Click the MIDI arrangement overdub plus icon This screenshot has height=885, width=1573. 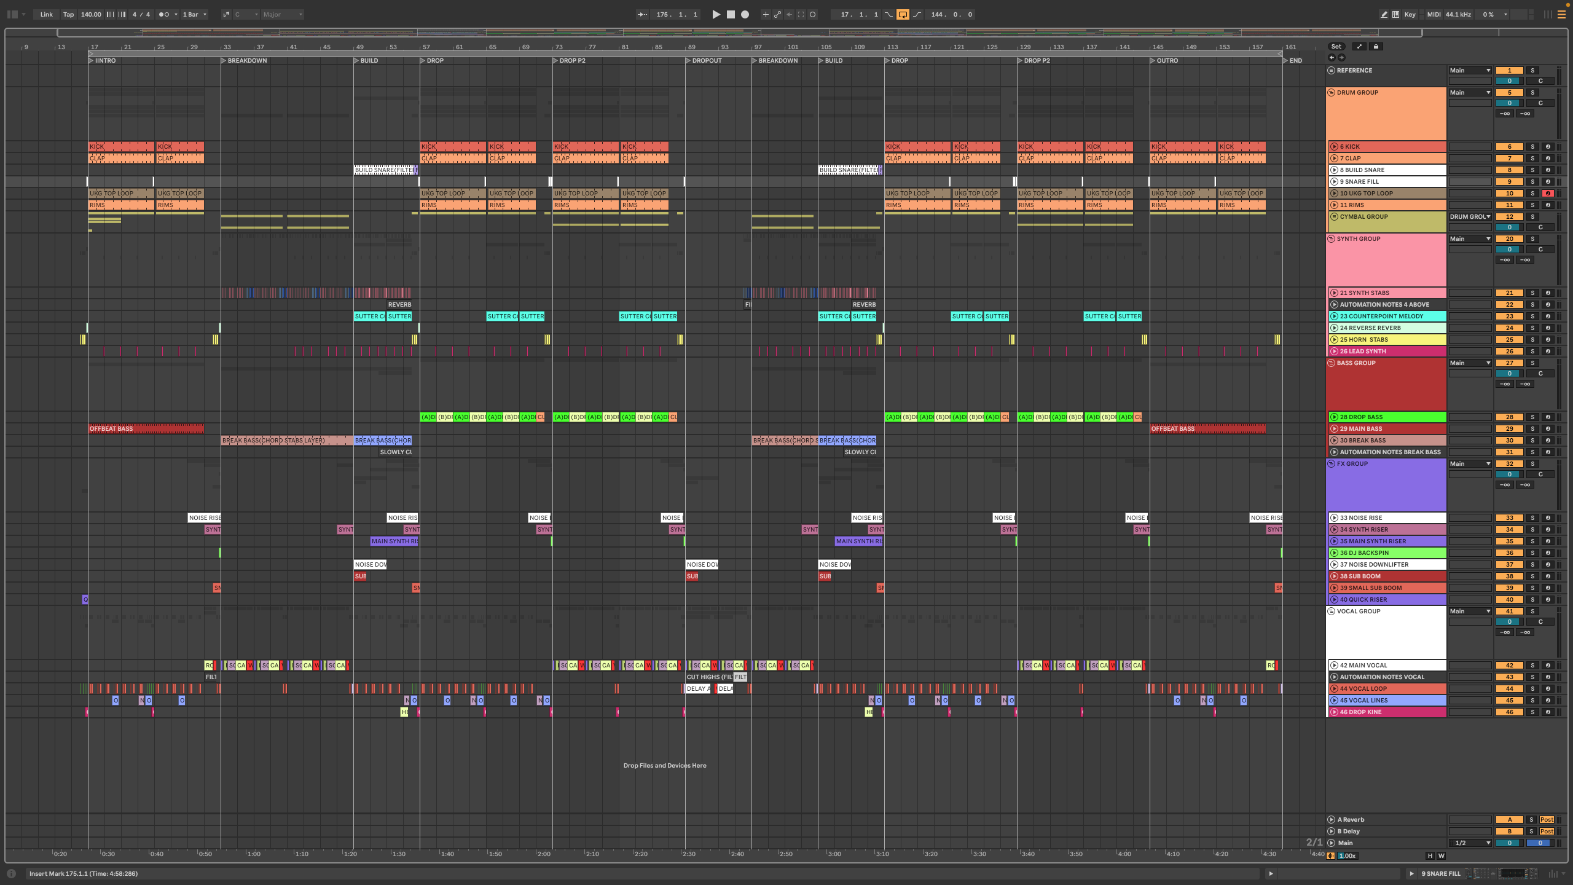coord(766,14)
